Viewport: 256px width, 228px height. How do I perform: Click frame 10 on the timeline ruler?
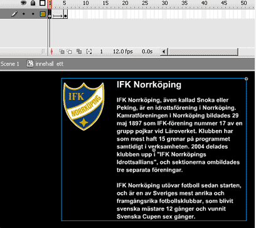coord(86,3)
